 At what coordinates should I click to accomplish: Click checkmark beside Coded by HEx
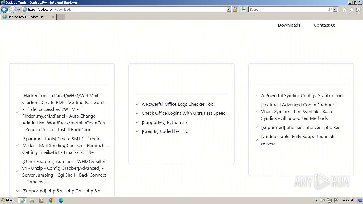click(x=137, y=131)
